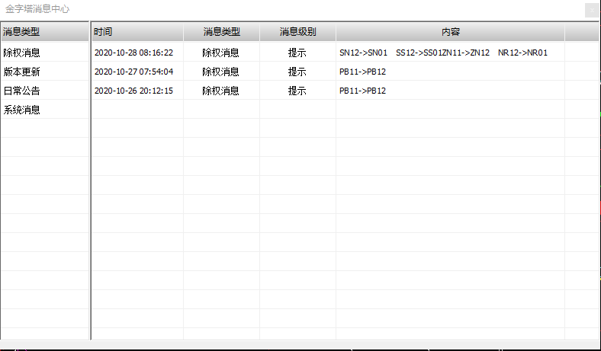Click PB11->PB12 content in the 2020-10-26 row
The width and height of the screenshot is (601, 351).
[x=362, y=91]
